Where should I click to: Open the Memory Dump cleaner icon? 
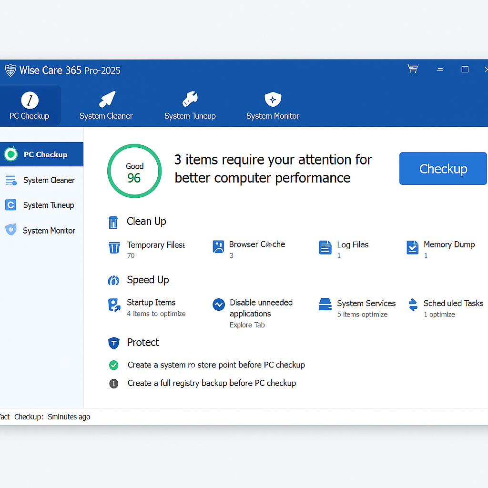(x=412, y=247)
